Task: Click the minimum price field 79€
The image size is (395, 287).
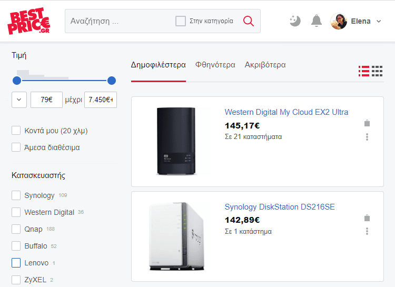Action: click(x=46, y=100)
